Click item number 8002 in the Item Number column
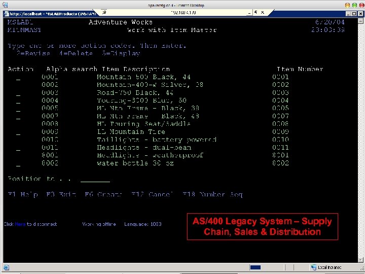The width and height of the screenshot is (365, 274). coord(280,163)
